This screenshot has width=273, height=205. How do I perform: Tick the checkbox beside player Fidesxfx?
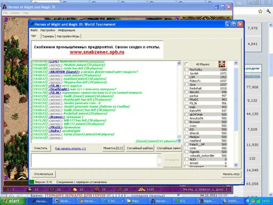187,81
